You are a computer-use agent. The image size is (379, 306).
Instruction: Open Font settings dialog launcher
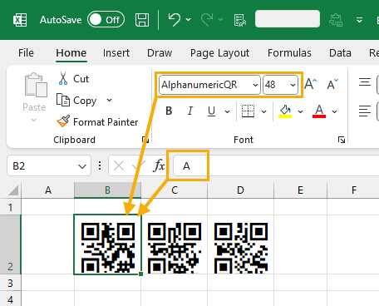pos(342,140)
